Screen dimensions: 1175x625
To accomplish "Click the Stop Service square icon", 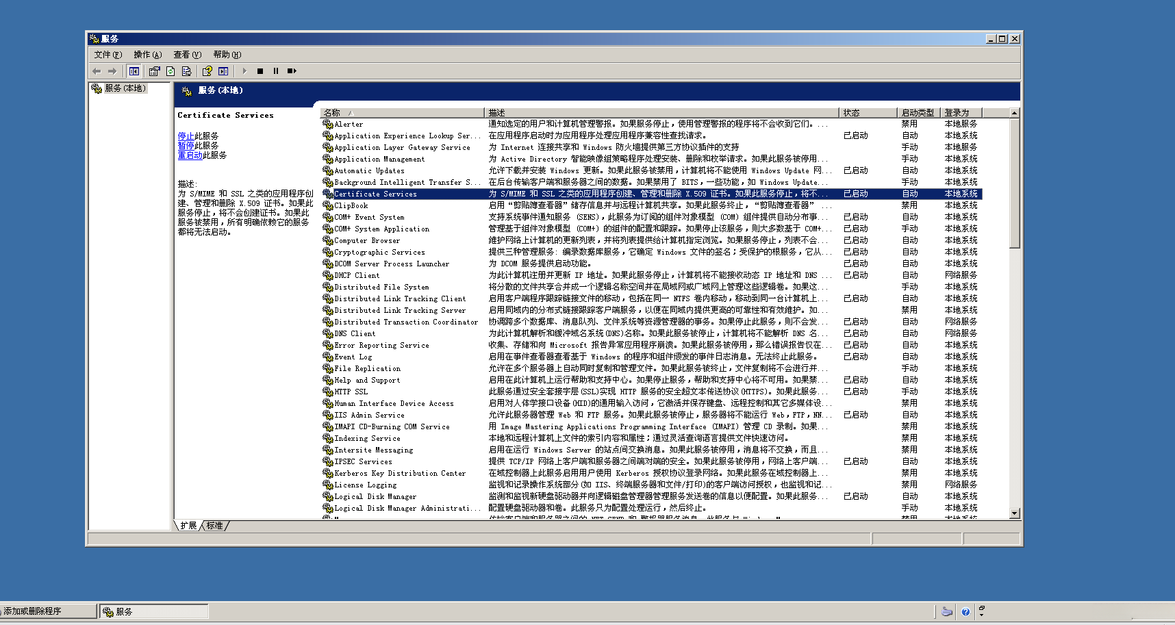I will 260,71.
